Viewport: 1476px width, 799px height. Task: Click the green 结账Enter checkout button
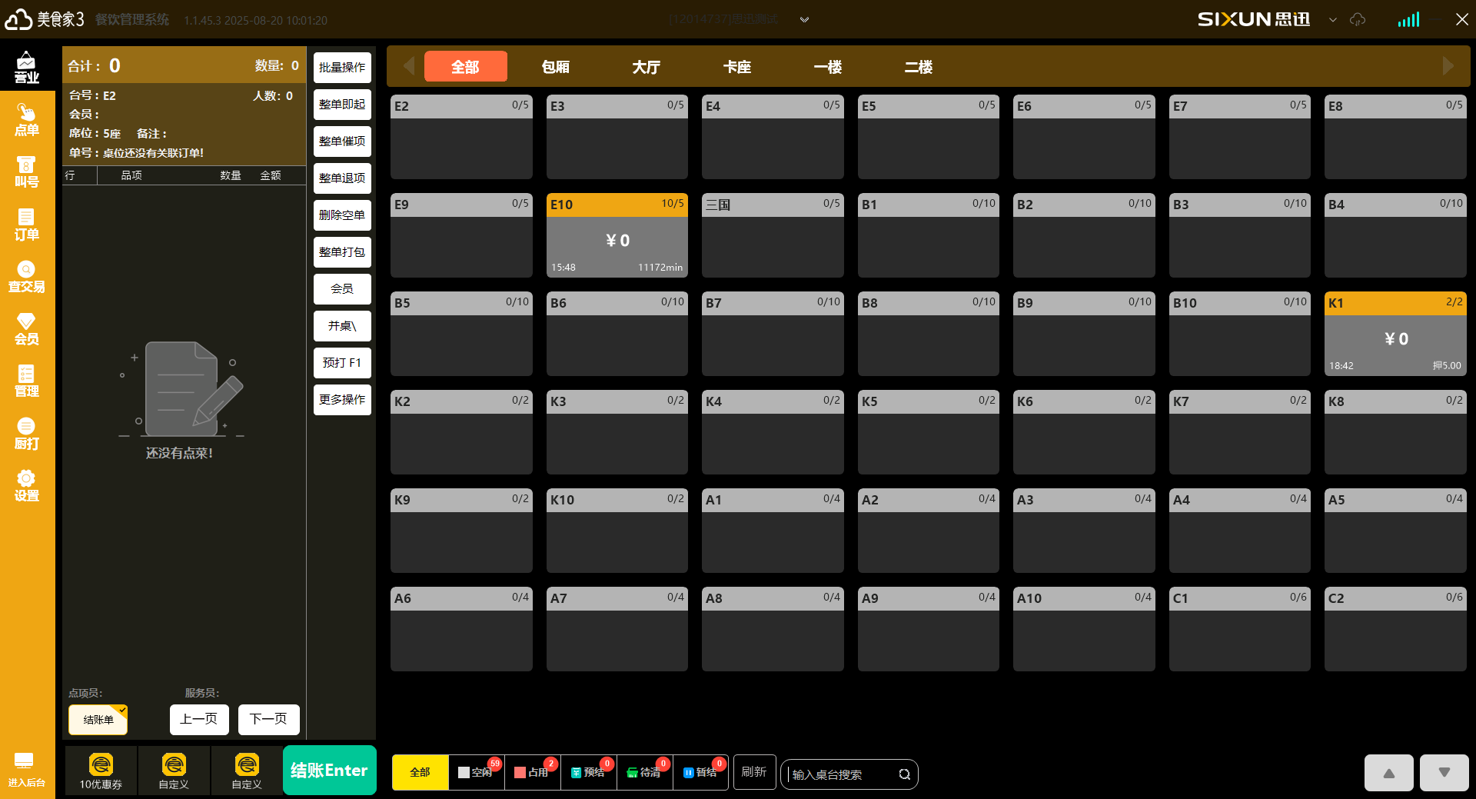tap(330, 771)
